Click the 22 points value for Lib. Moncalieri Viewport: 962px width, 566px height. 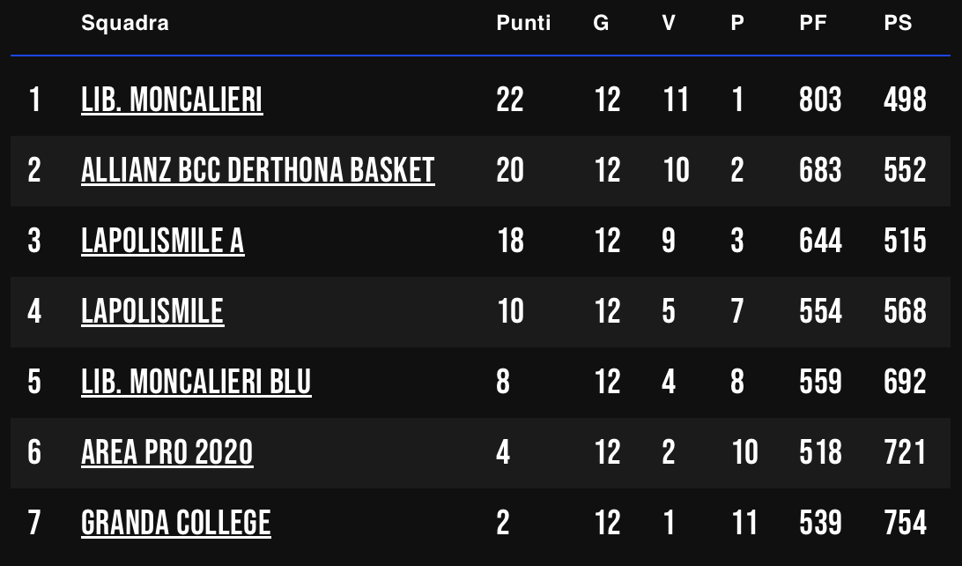point(510,100)
